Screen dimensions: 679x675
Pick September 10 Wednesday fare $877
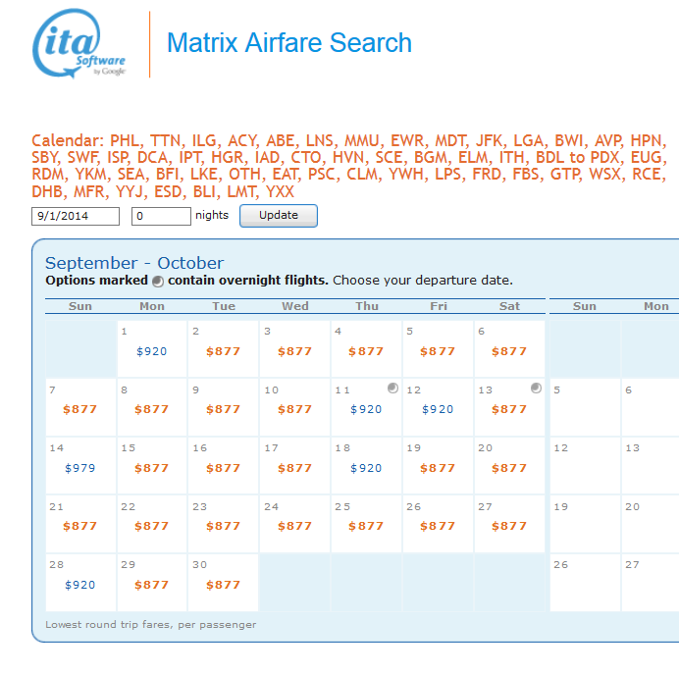pos(294,409)
